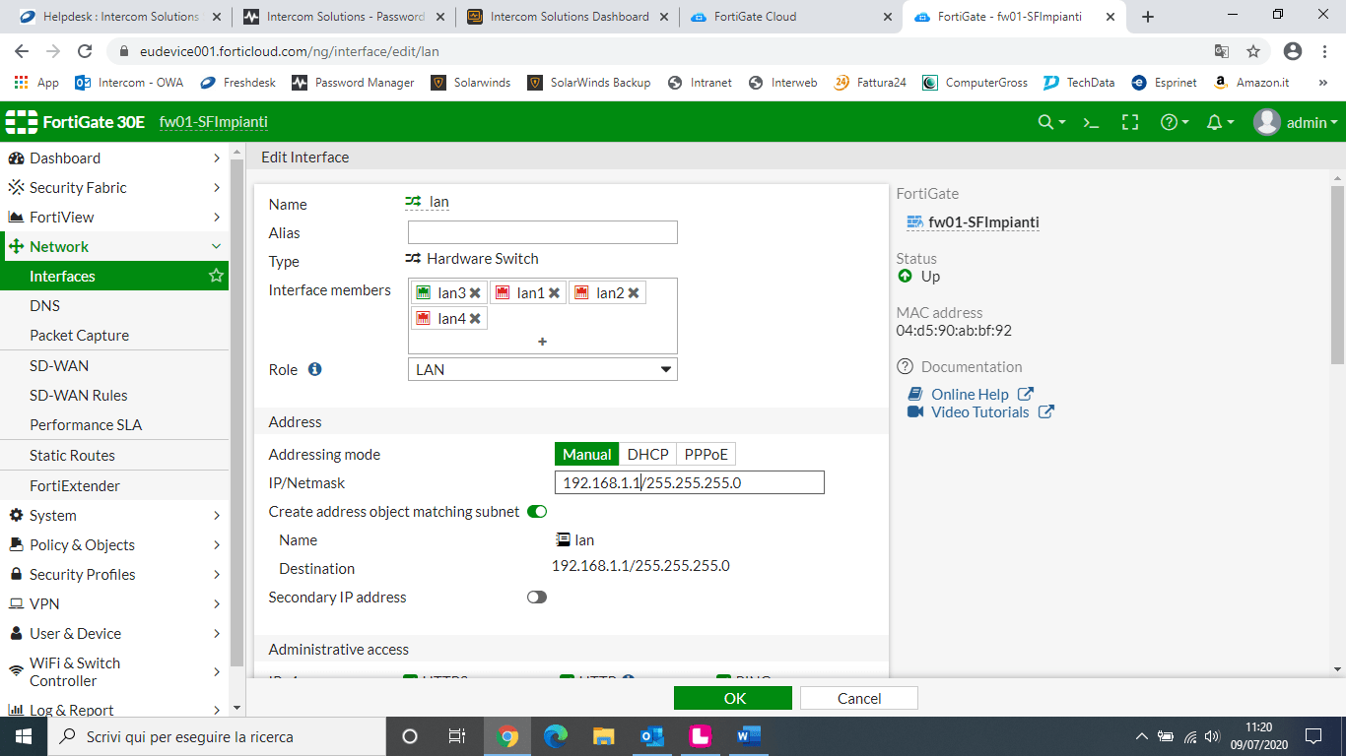Open the Role dropdown showing LAN

click(x=542, y=369)
